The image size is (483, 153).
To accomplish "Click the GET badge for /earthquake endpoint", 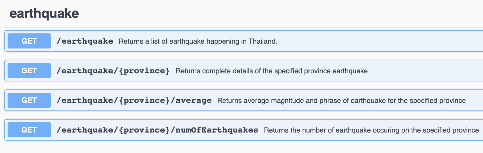I will tap(29, 41).
